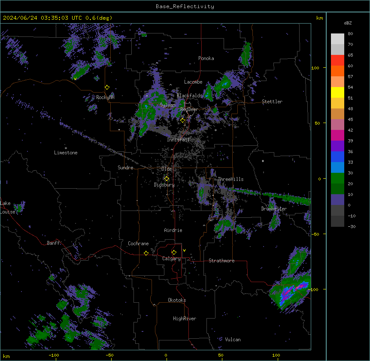370x361 pixels.
Task: Select the Okotoks label
Action: (177, 300)
